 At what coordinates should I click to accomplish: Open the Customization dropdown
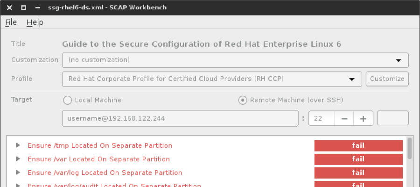coord(235,60)
